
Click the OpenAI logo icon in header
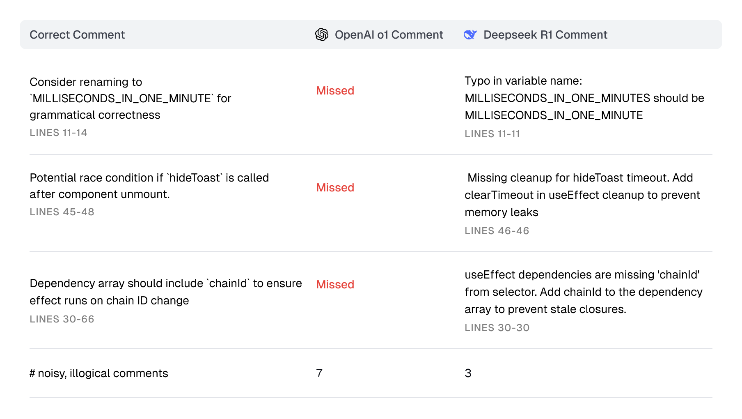[322, 35]
